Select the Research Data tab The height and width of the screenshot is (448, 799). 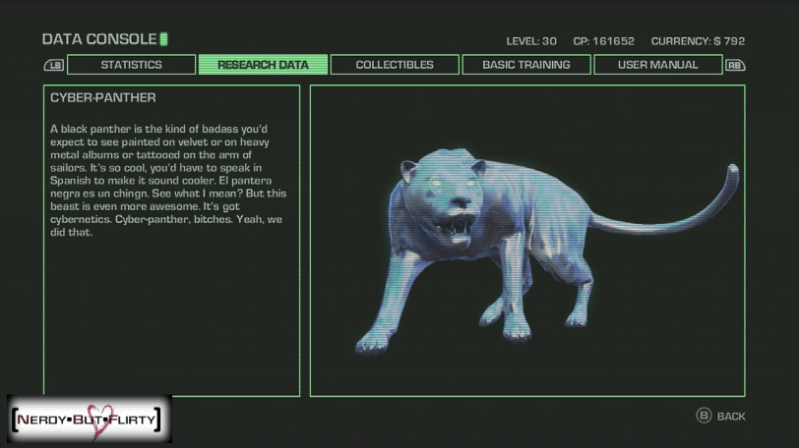pos(263,65)
